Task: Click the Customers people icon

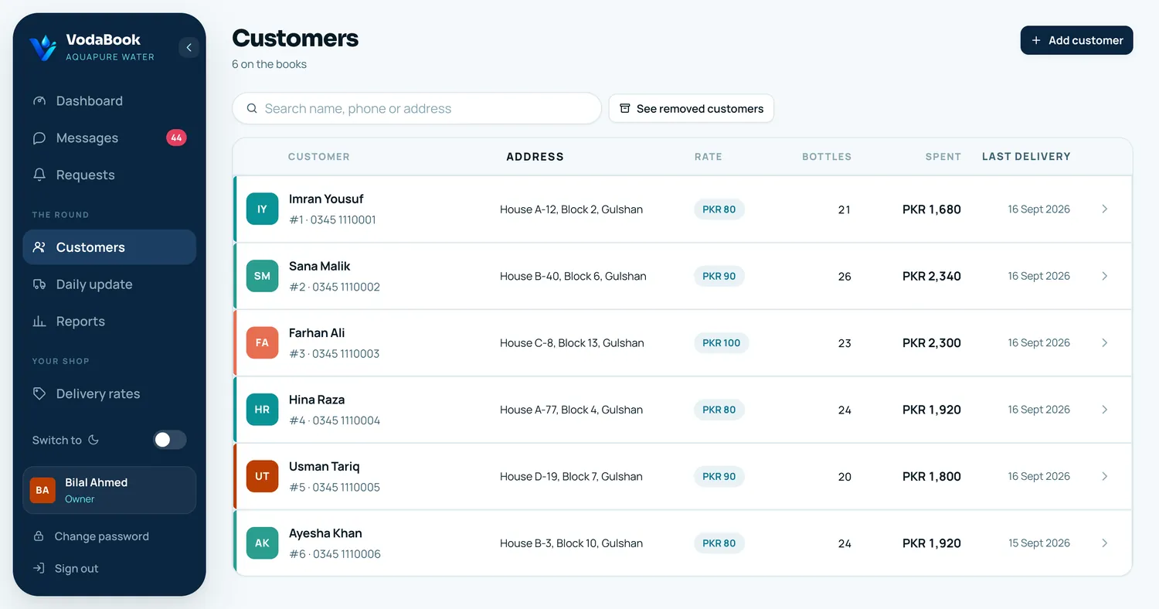Action: tap(39, 247)
